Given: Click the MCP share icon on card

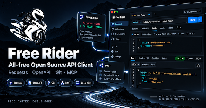Looking at the screenshot, I should tap(101, 65).
